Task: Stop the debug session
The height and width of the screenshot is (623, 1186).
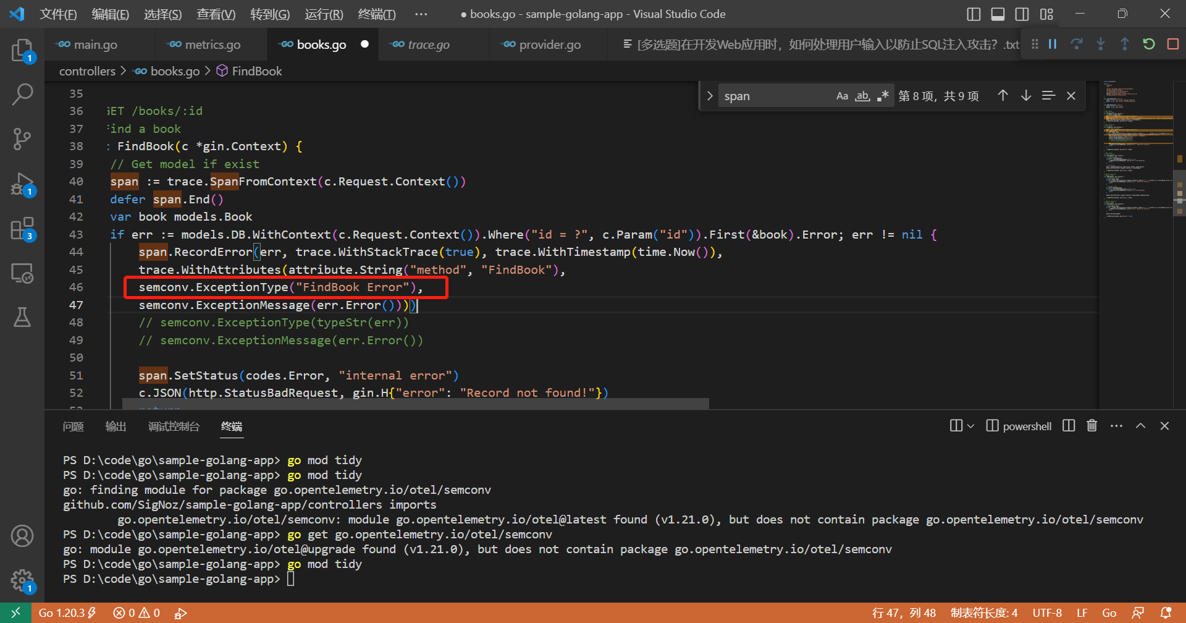Action: 1172,44
